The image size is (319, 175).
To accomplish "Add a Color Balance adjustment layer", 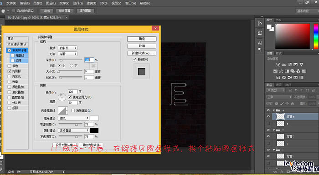I will (281, 71).
